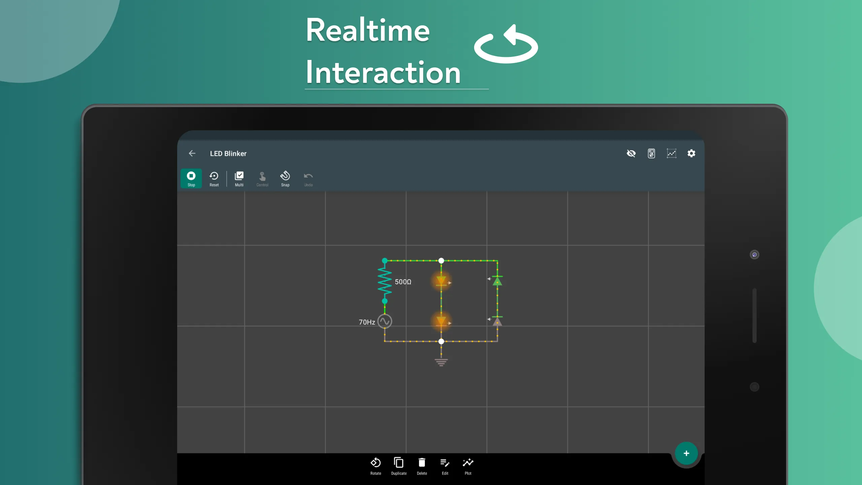Stop the running simulation
The width and height of the screenshot is (862, 485).
pos(191,179)
